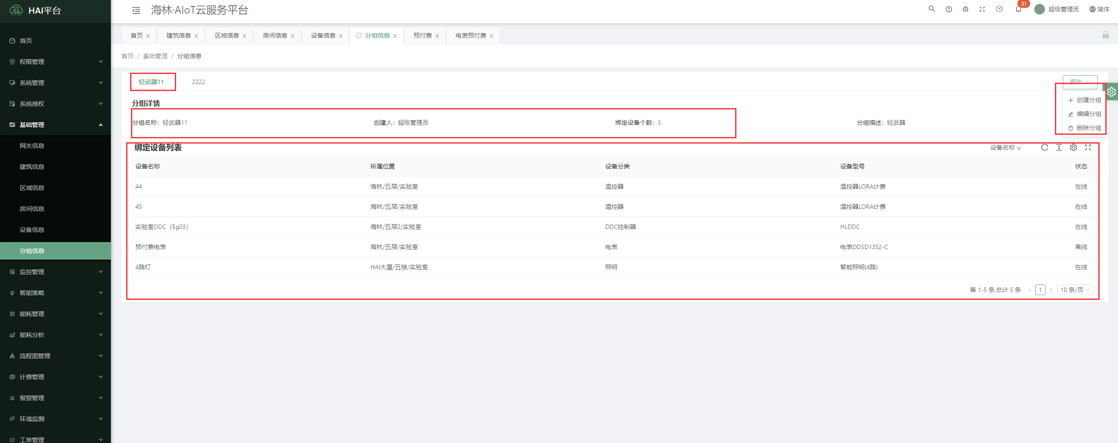This screenshot has height=443, width=1118.
Task: Close the 电表预付费 tab
Action: tap(492, 36)
